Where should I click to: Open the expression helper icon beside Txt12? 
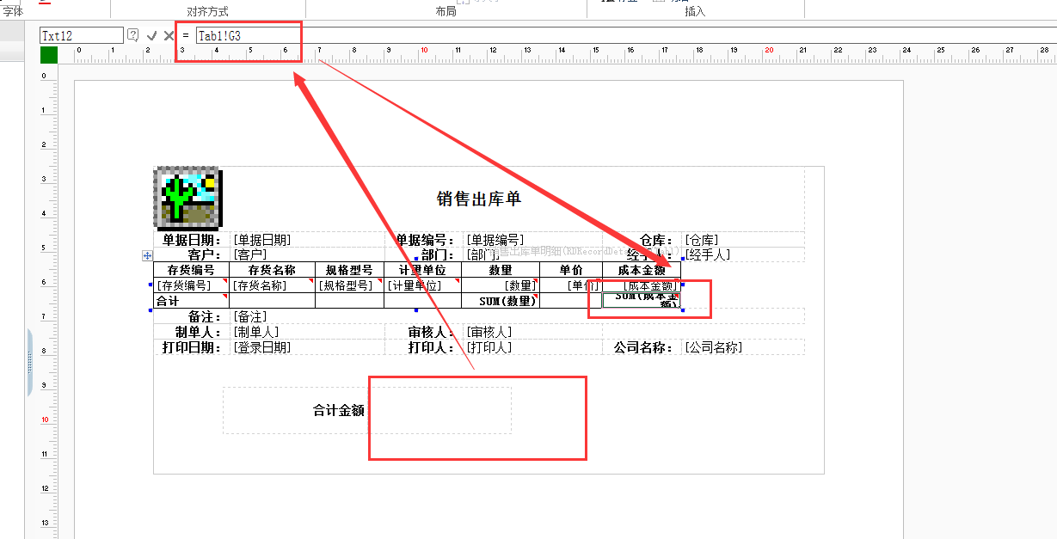133,35
